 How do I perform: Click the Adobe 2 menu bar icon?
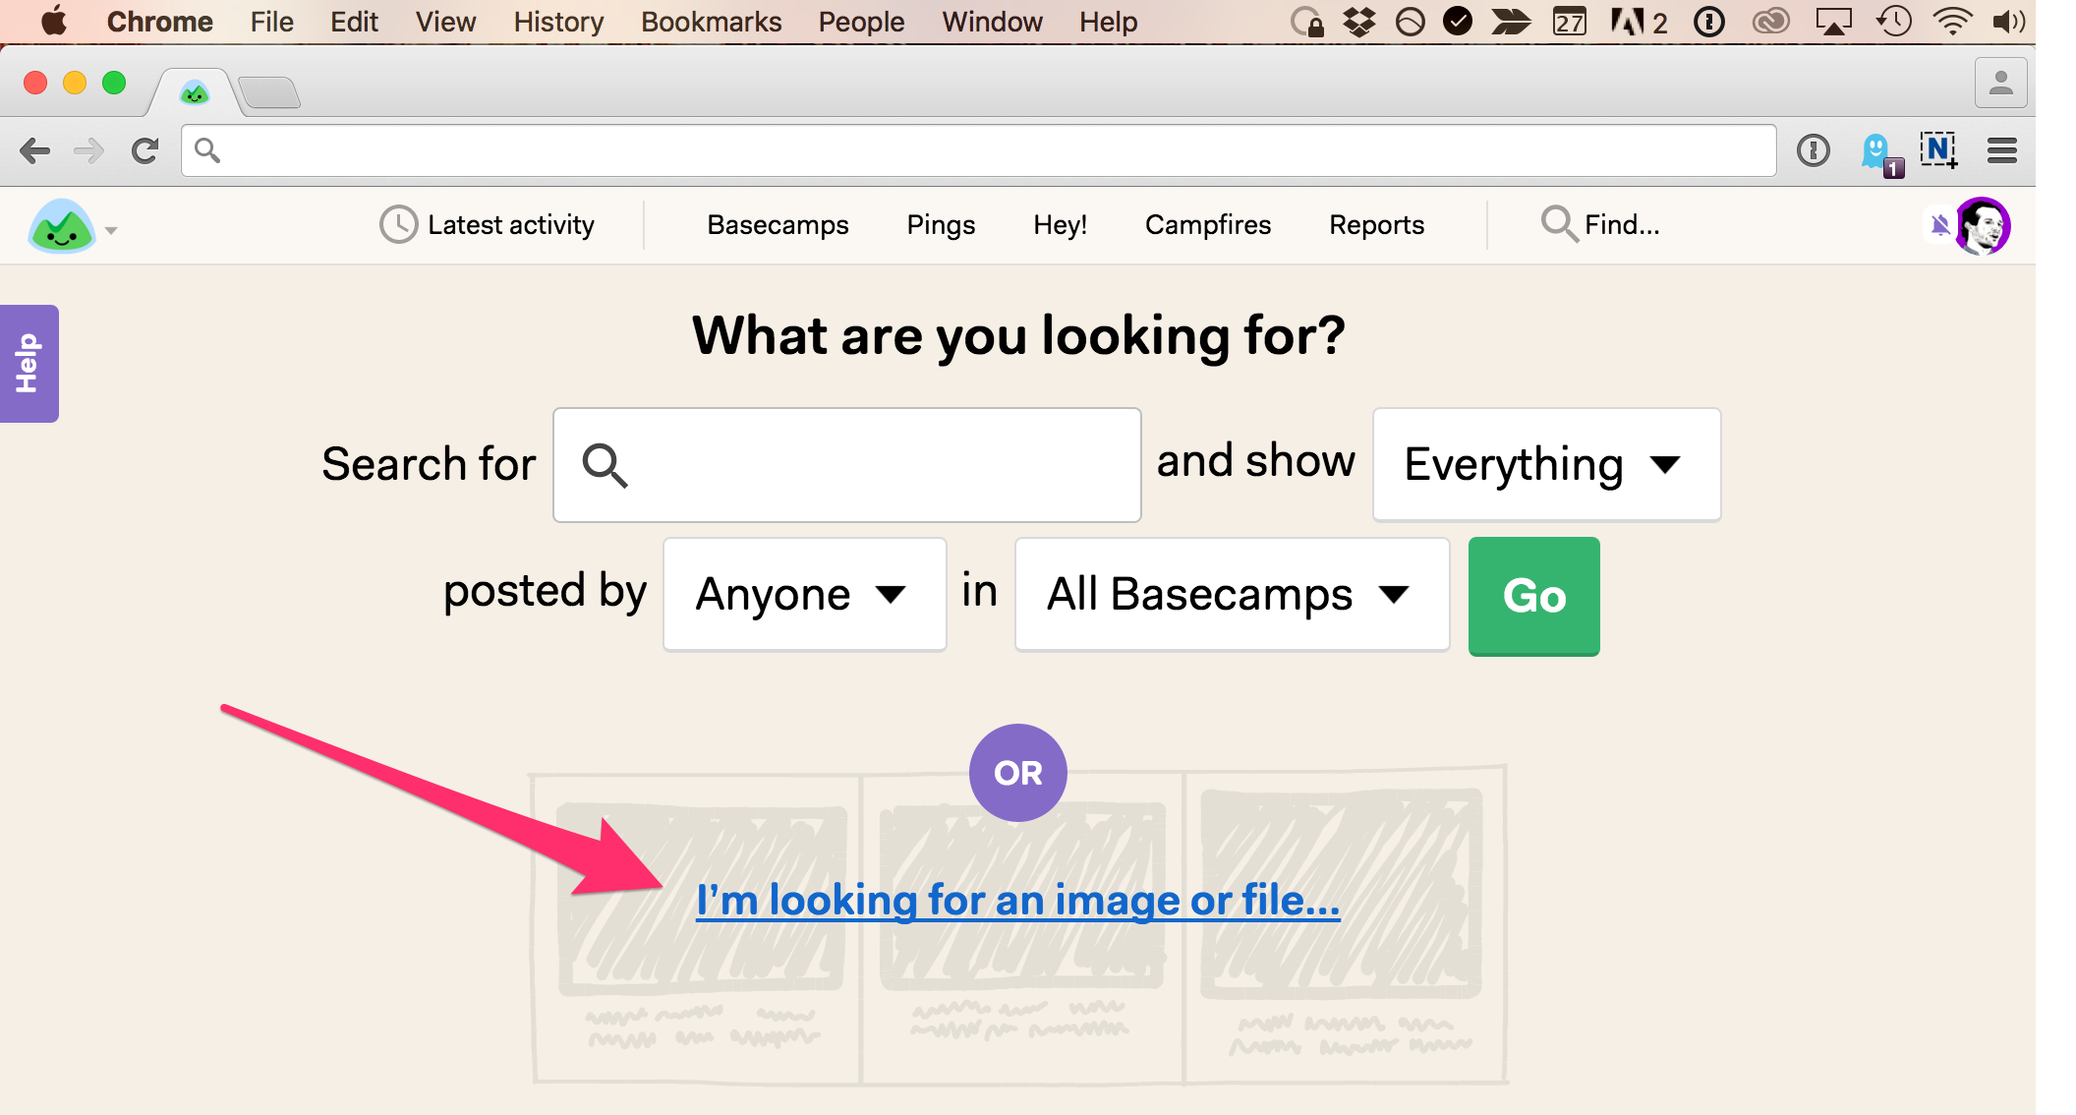(x=1639, y=21)
